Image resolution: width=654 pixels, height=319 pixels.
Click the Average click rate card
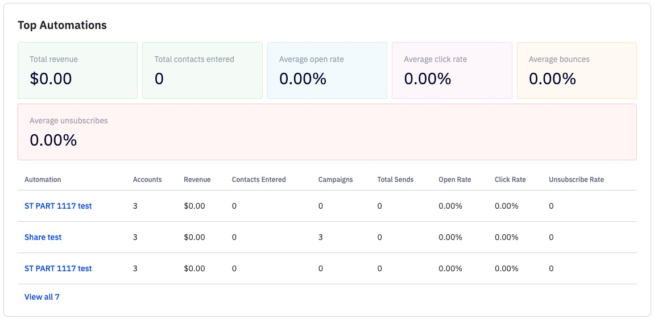pyautogui.click(x=452, y=71)
